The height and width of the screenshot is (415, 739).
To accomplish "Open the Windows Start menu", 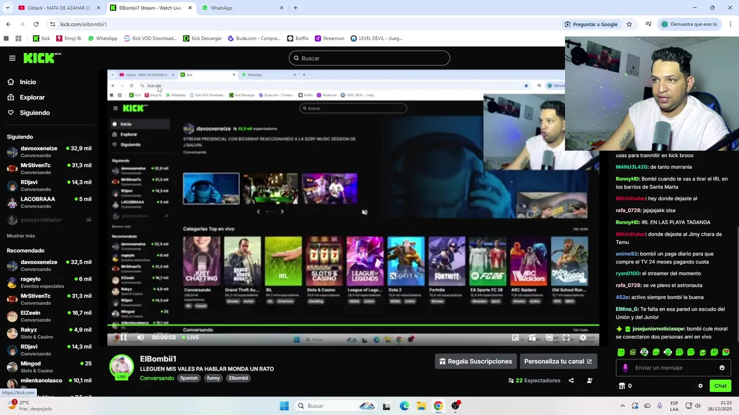I will pos(284,406).
